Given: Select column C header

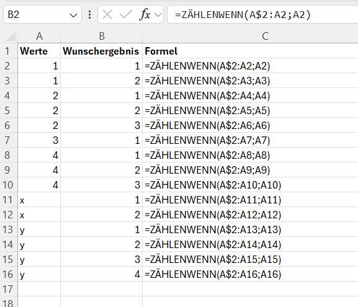Looking at the screenshot, I should pos(250,36).
